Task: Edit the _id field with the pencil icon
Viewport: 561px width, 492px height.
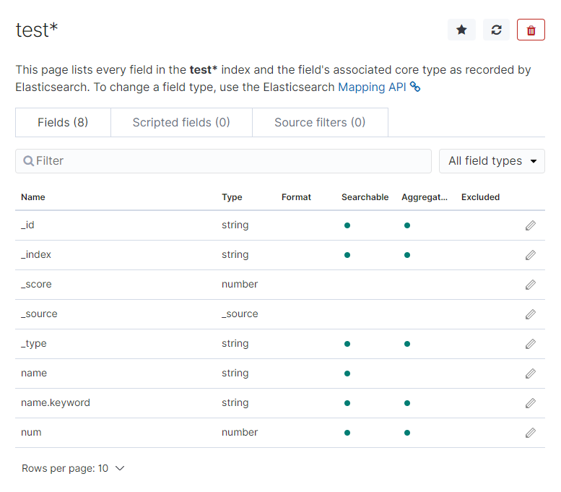Action: [531, 225]
